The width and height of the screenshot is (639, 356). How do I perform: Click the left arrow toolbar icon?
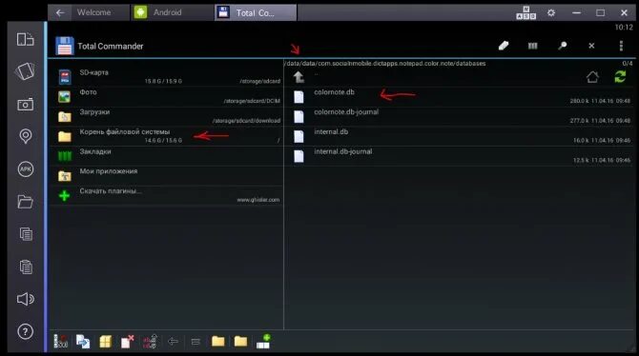pyautogui.click(x=174, y=341)
